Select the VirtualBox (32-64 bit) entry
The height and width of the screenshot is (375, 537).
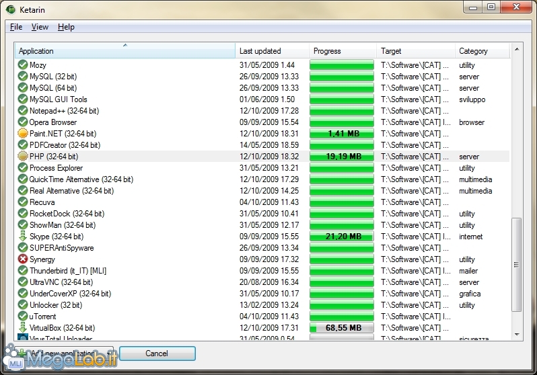point(62,328)
